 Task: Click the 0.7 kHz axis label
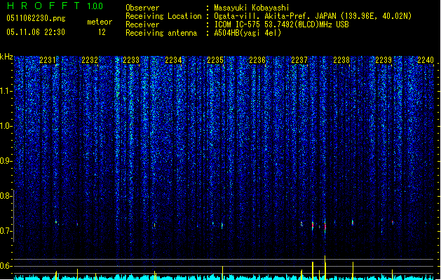point(6,231)
